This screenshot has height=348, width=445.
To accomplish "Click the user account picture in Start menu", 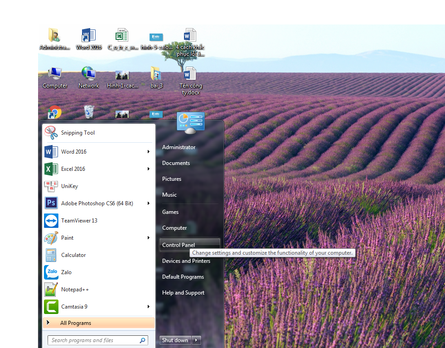I will (x=190, y=123).
